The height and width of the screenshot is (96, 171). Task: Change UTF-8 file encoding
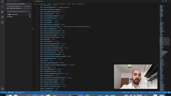click(x=142, y=93)
